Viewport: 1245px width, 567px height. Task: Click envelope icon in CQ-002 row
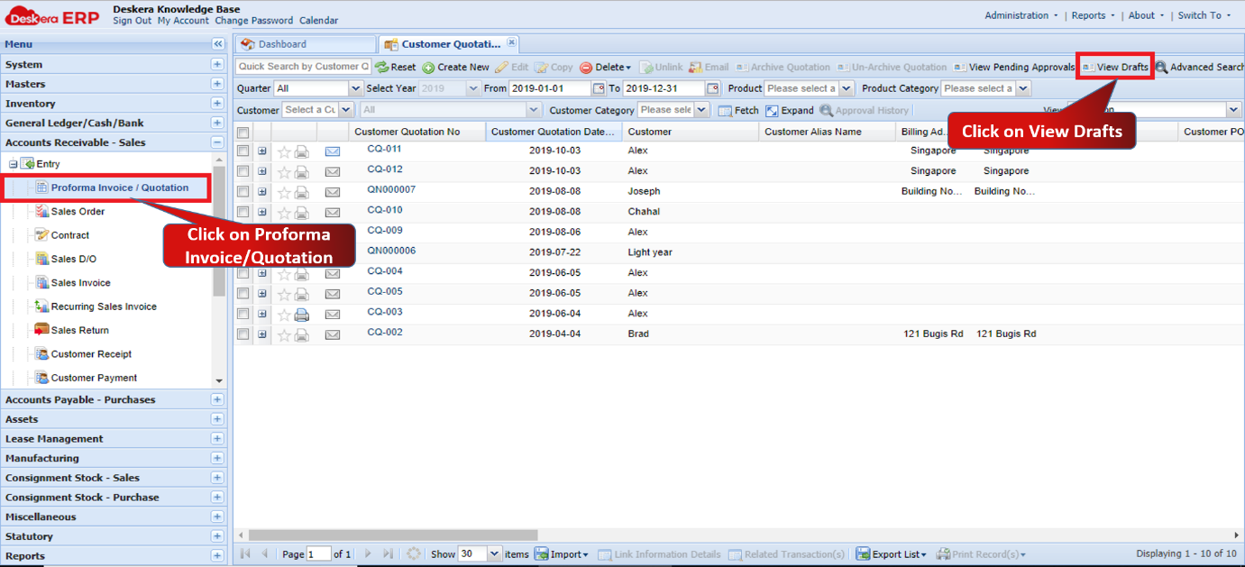[333, 334]
